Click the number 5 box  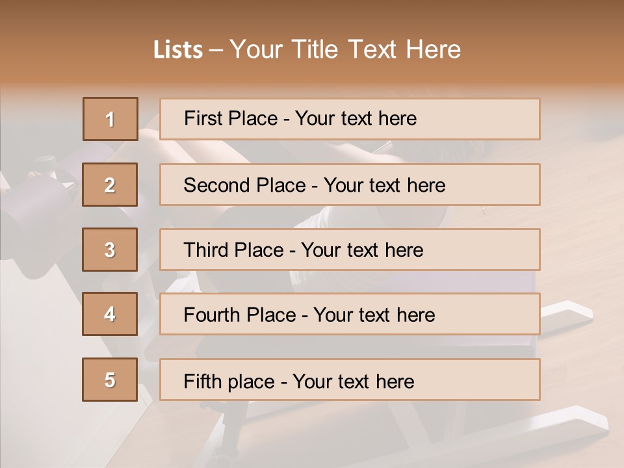[110, 380]
